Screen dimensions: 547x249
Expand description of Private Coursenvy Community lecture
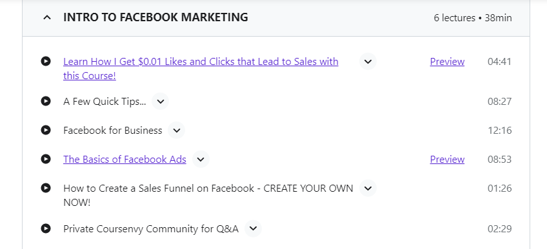254,229
